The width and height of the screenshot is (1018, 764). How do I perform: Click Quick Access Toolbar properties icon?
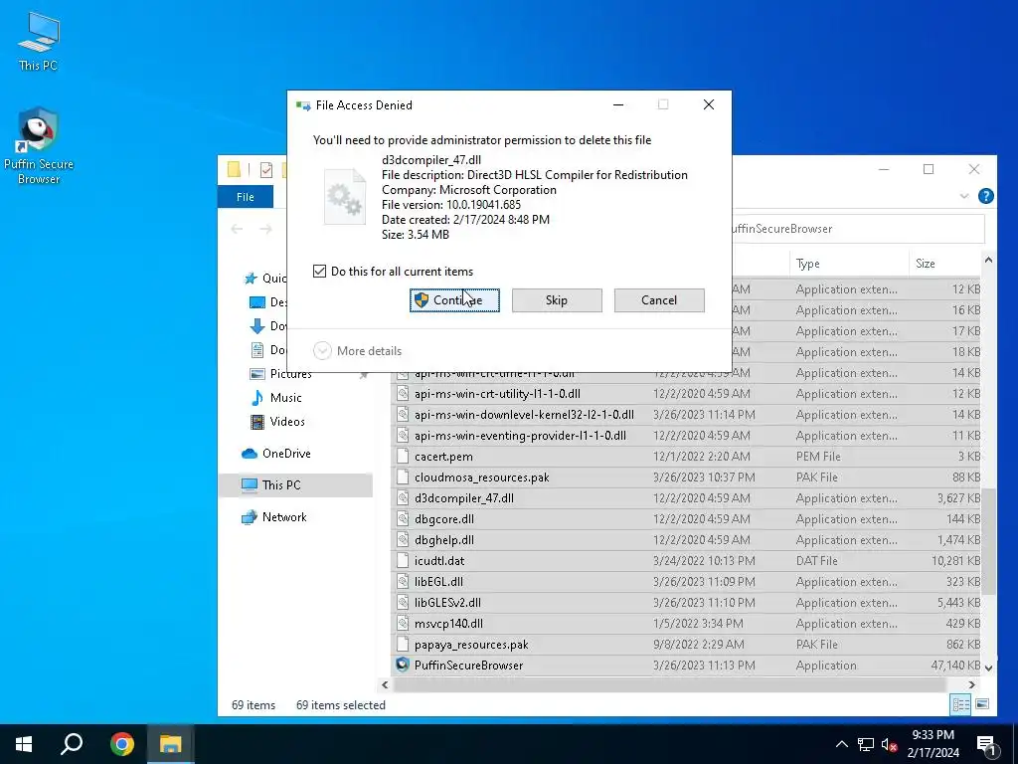click(266, 169)
